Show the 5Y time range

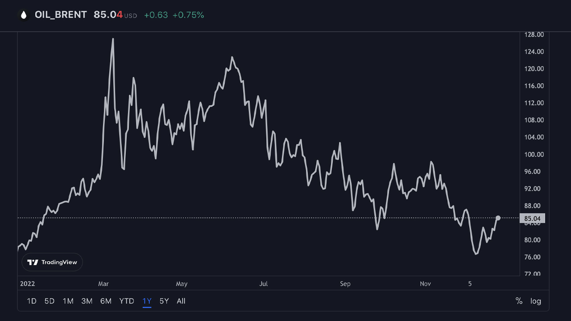pos(164,301)
